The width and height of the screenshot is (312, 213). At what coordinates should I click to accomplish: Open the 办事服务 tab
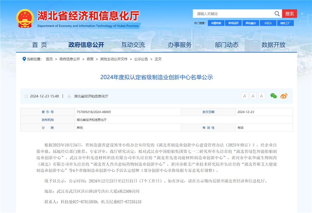179,45
